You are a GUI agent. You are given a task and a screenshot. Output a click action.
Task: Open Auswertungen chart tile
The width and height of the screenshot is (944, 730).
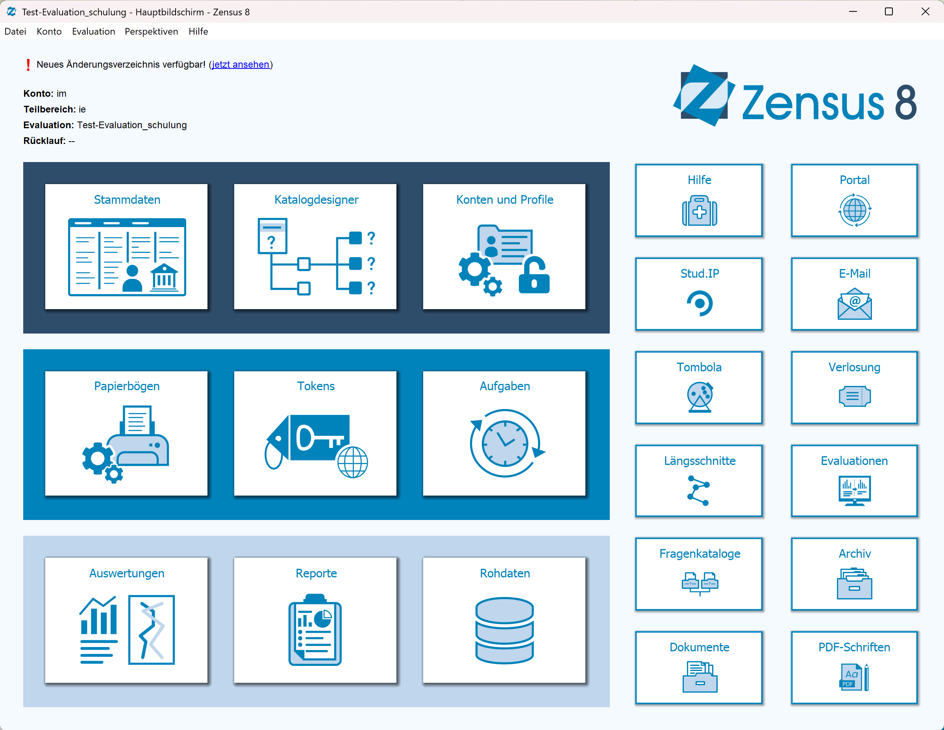126,620
